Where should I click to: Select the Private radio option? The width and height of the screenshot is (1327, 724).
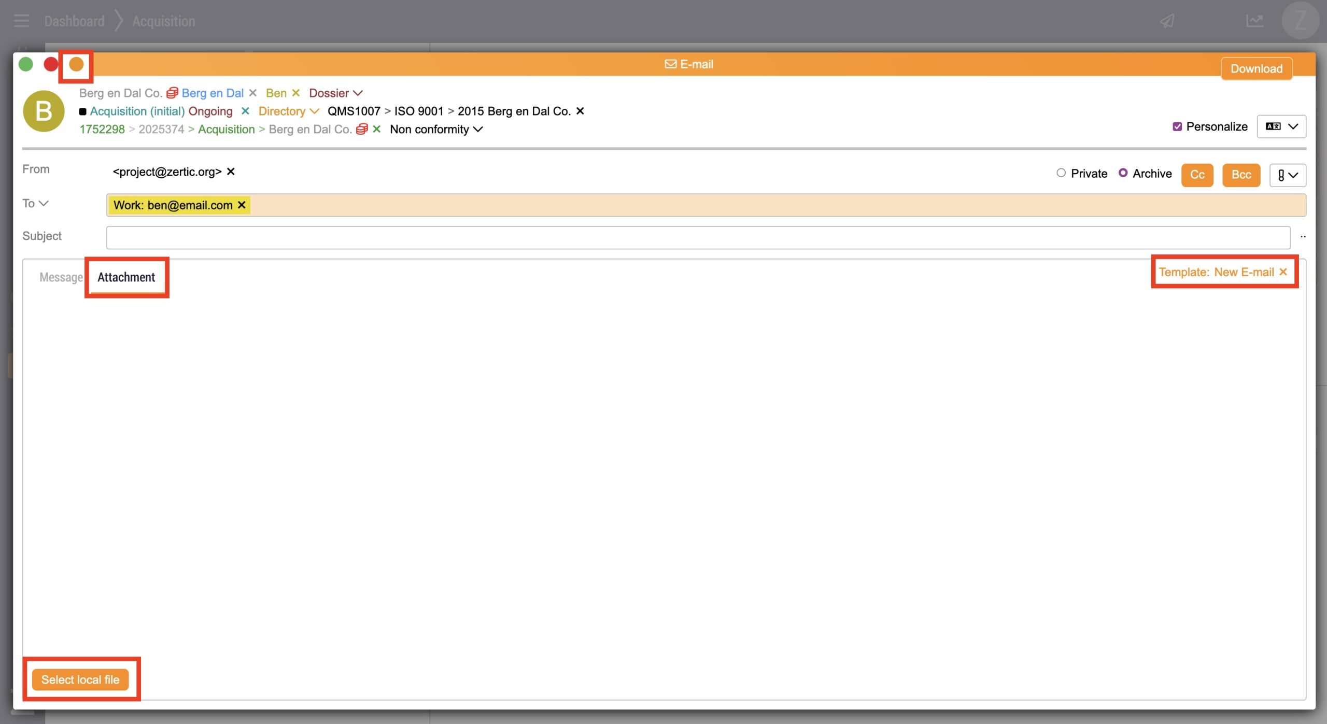pyautogui.click(x=1061, y=173)
